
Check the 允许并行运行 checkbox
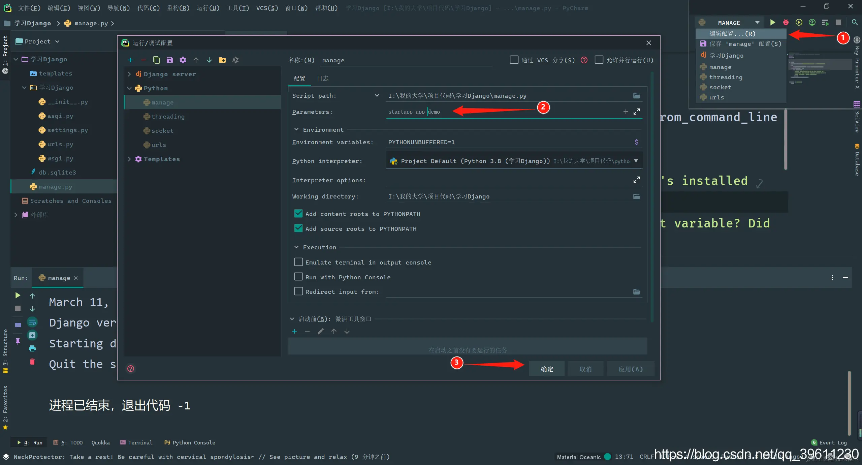click(x=599, y=60)
